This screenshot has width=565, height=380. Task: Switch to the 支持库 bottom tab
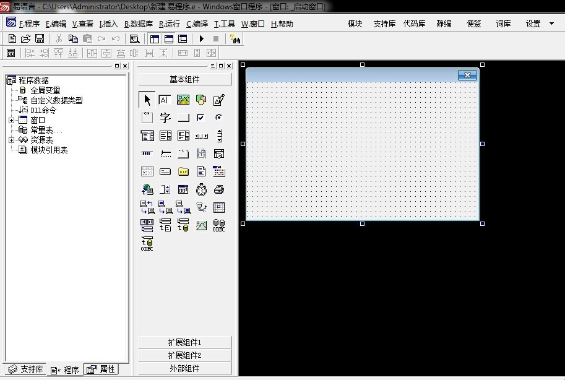25,369
